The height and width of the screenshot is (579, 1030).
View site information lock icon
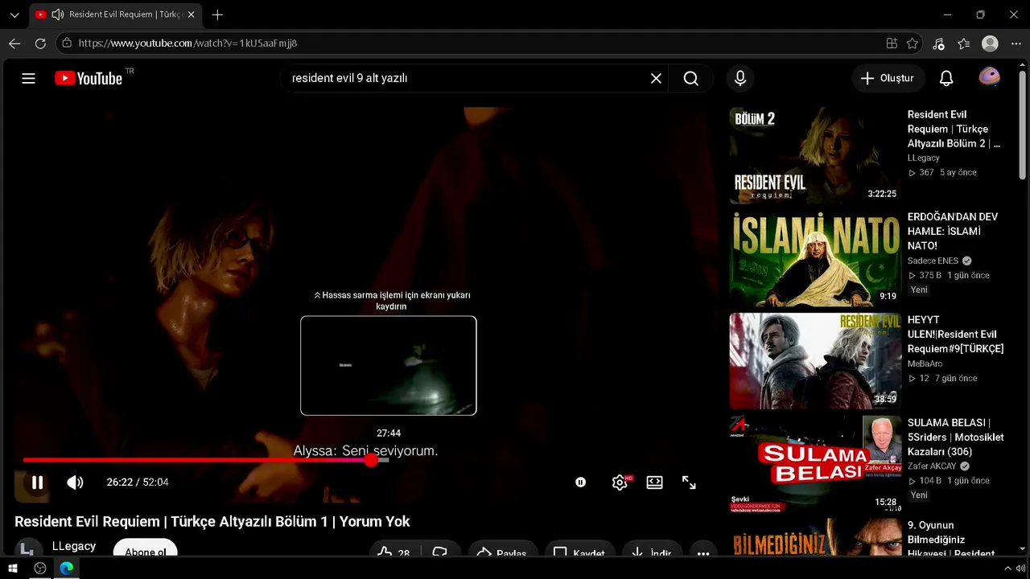coord(67,43)
